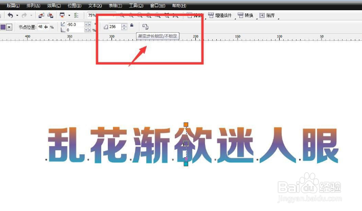
Task: Click the gradient steps staircase icon
Action: pyautogui.click(x=106, y=27)
